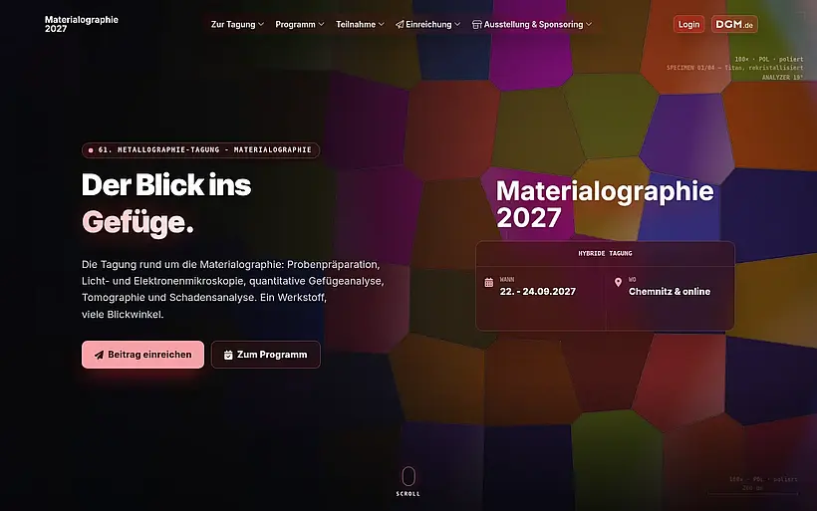The image size is (817, 511).
Task: Expand the chevron next to Programm
Action: (322, 25)
